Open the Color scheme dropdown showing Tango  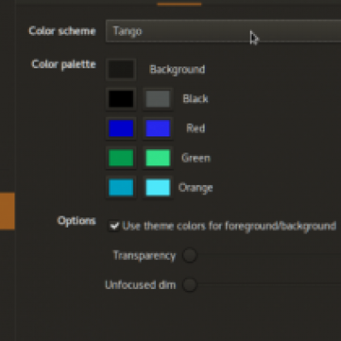tap(223, 31)
